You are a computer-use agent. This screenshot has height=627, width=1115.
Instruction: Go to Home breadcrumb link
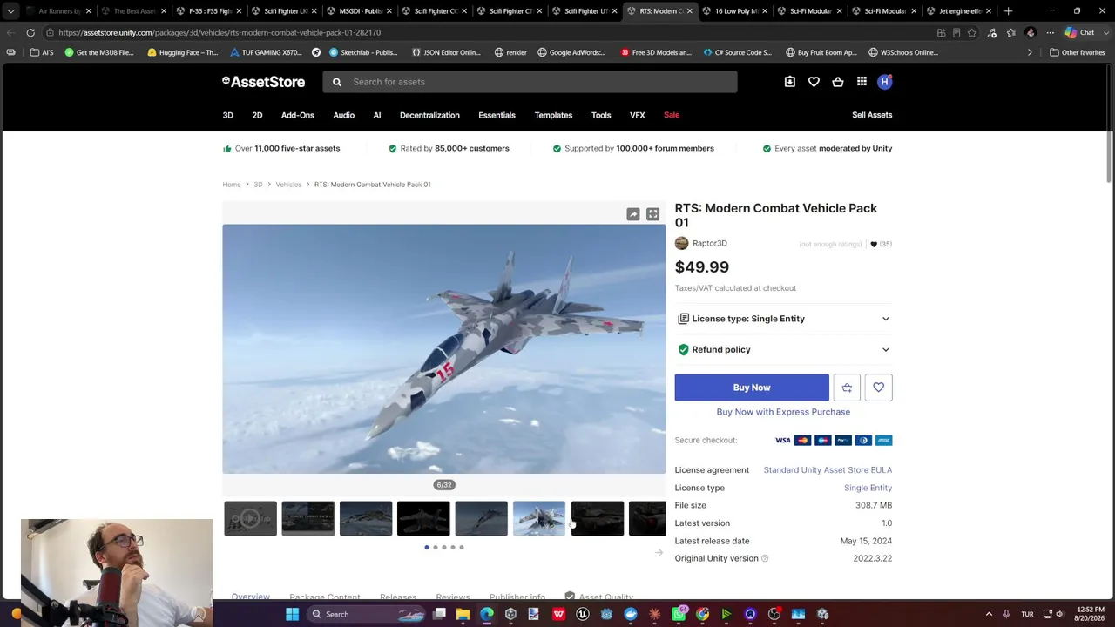232,185
